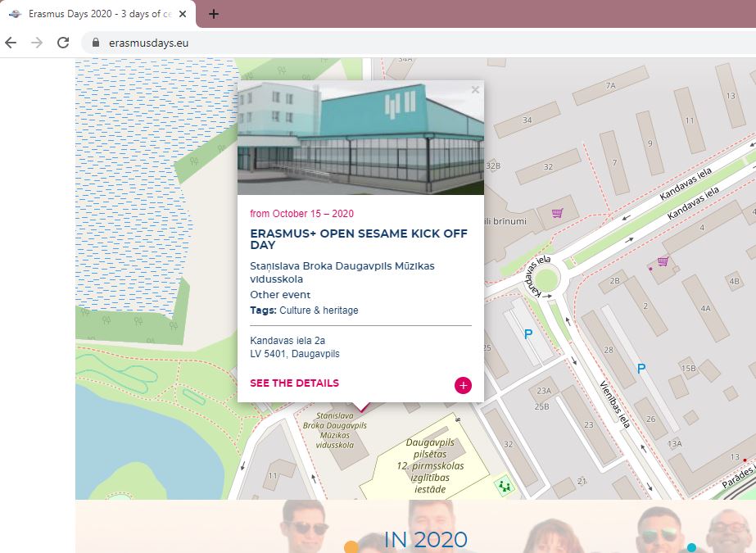This screenshot has width=756, height=553.
Task: Select building 4B on the map
Action: coord(735,281)
